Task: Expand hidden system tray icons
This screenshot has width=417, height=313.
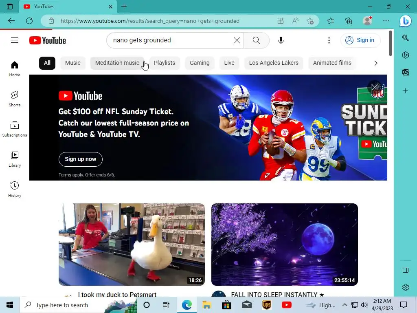Action: (345, 305)
